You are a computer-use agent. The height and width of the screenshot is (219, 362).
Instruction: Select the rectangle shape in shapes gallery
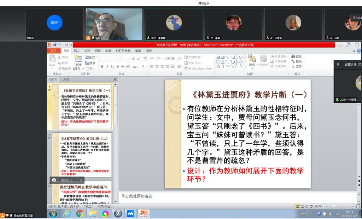click(236, 57)
